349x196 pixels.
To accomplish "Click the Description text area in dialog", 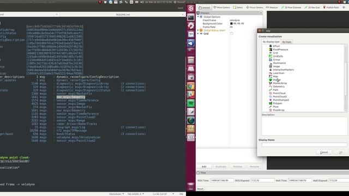I will (x=304, y=126).
